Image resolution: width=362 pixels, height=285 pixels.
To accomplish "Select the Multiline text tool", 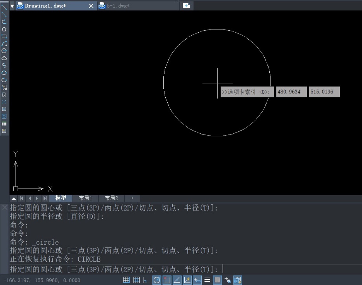I will coord(4,131).
